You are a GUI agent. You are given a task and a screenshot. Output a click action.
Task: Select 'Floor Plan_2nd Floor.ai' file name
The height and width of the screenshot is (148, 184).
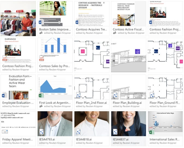pos(91,103)
